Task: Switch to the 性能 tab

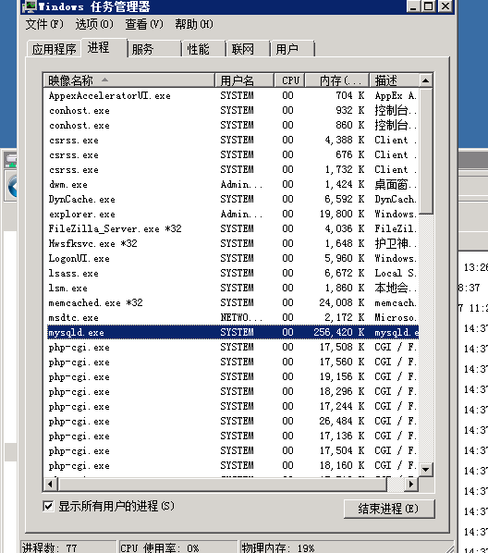Action: tap(203, 49)
